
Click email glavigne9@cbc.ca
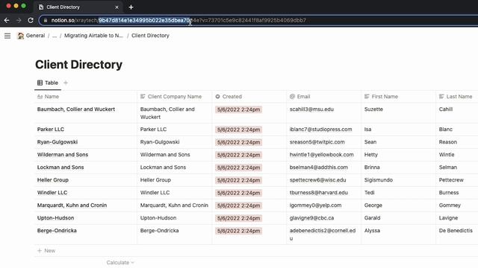coord(311,218)
